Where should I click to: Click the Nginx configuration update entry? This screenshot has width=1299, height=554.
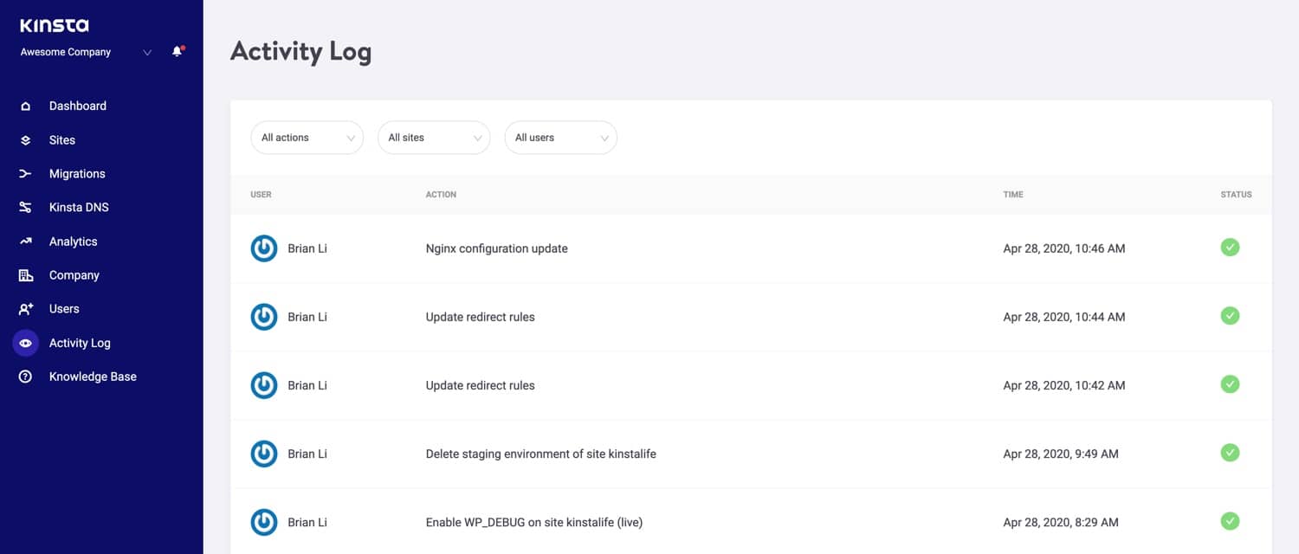point(495,248)
